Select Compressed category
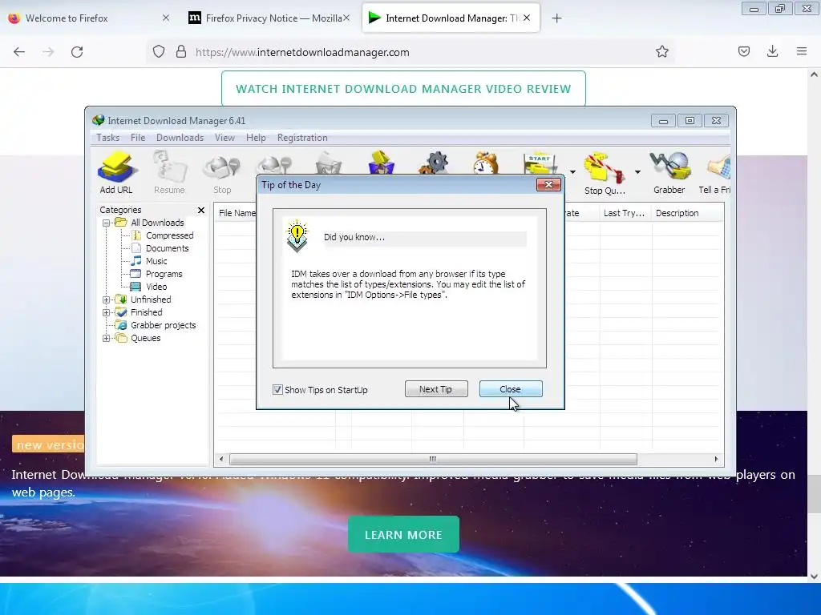Viewport: 821px width, 615px height. coord(170,235)
